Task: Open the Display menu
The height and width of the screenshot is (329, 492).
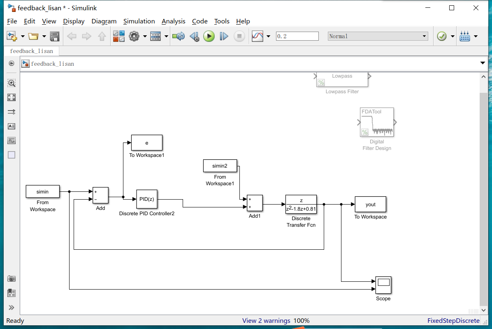Action: [x=74, y=21]
